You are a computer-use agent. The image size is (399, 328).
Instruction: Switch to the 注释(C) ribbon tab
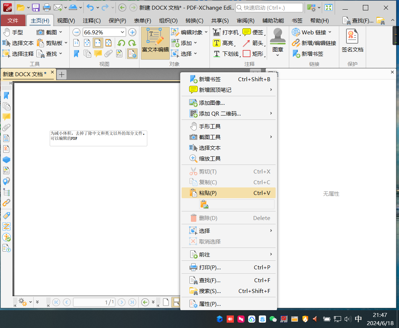(x=92, y=21)
